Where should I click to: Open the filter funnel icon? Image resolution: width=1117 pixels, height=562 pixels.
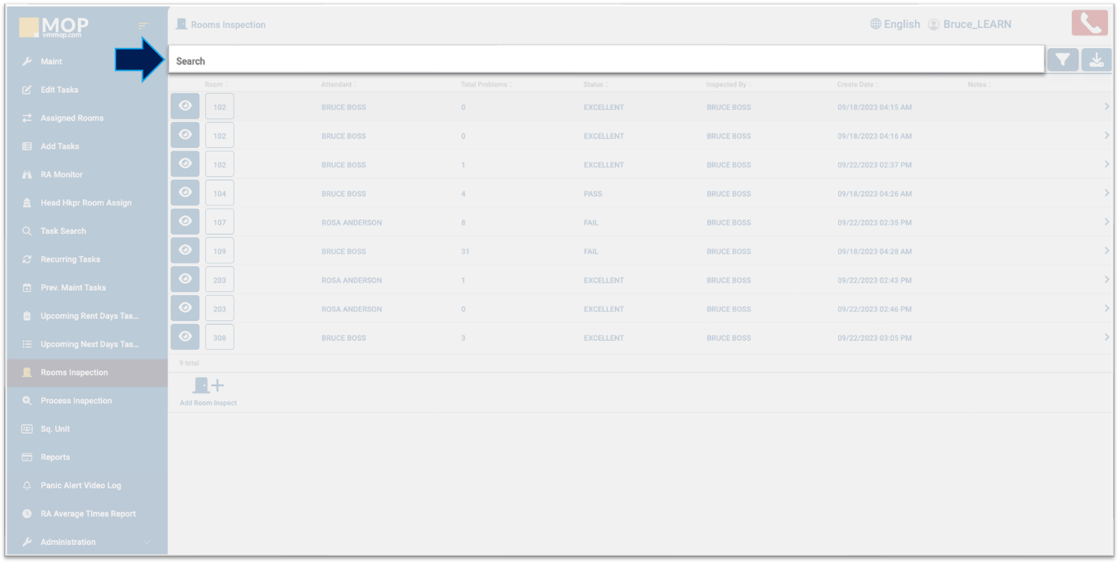click(x=1062, y=61)
